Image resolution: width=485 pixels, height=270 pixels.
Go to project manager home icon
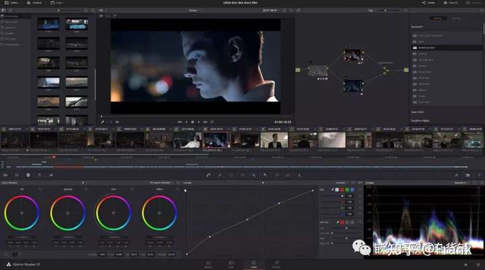pyautogui.click(x=465, y=265)
